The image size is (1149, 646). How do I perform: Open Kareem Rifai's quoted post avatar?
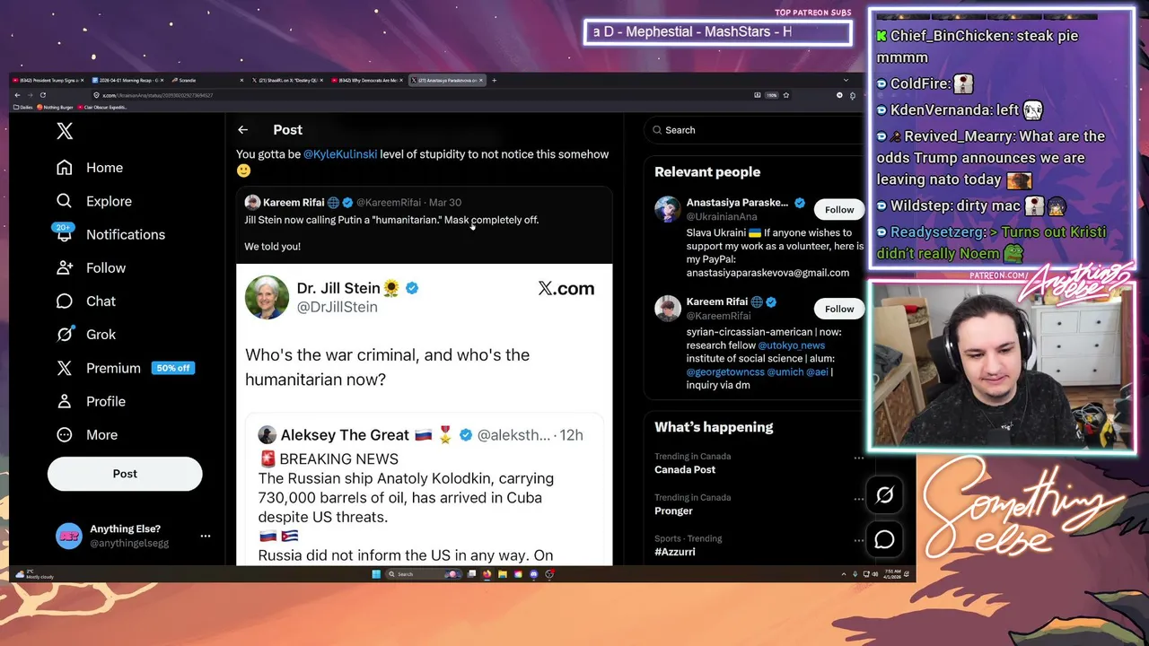(x=252, y=203)
